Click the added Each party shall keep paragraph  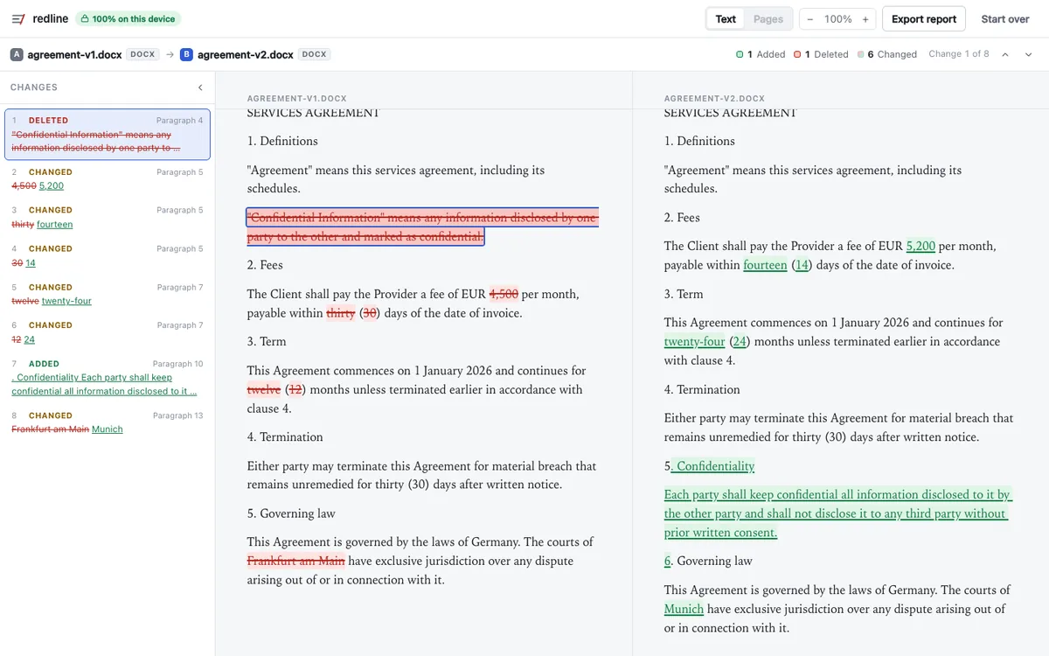tap(837, 513)
